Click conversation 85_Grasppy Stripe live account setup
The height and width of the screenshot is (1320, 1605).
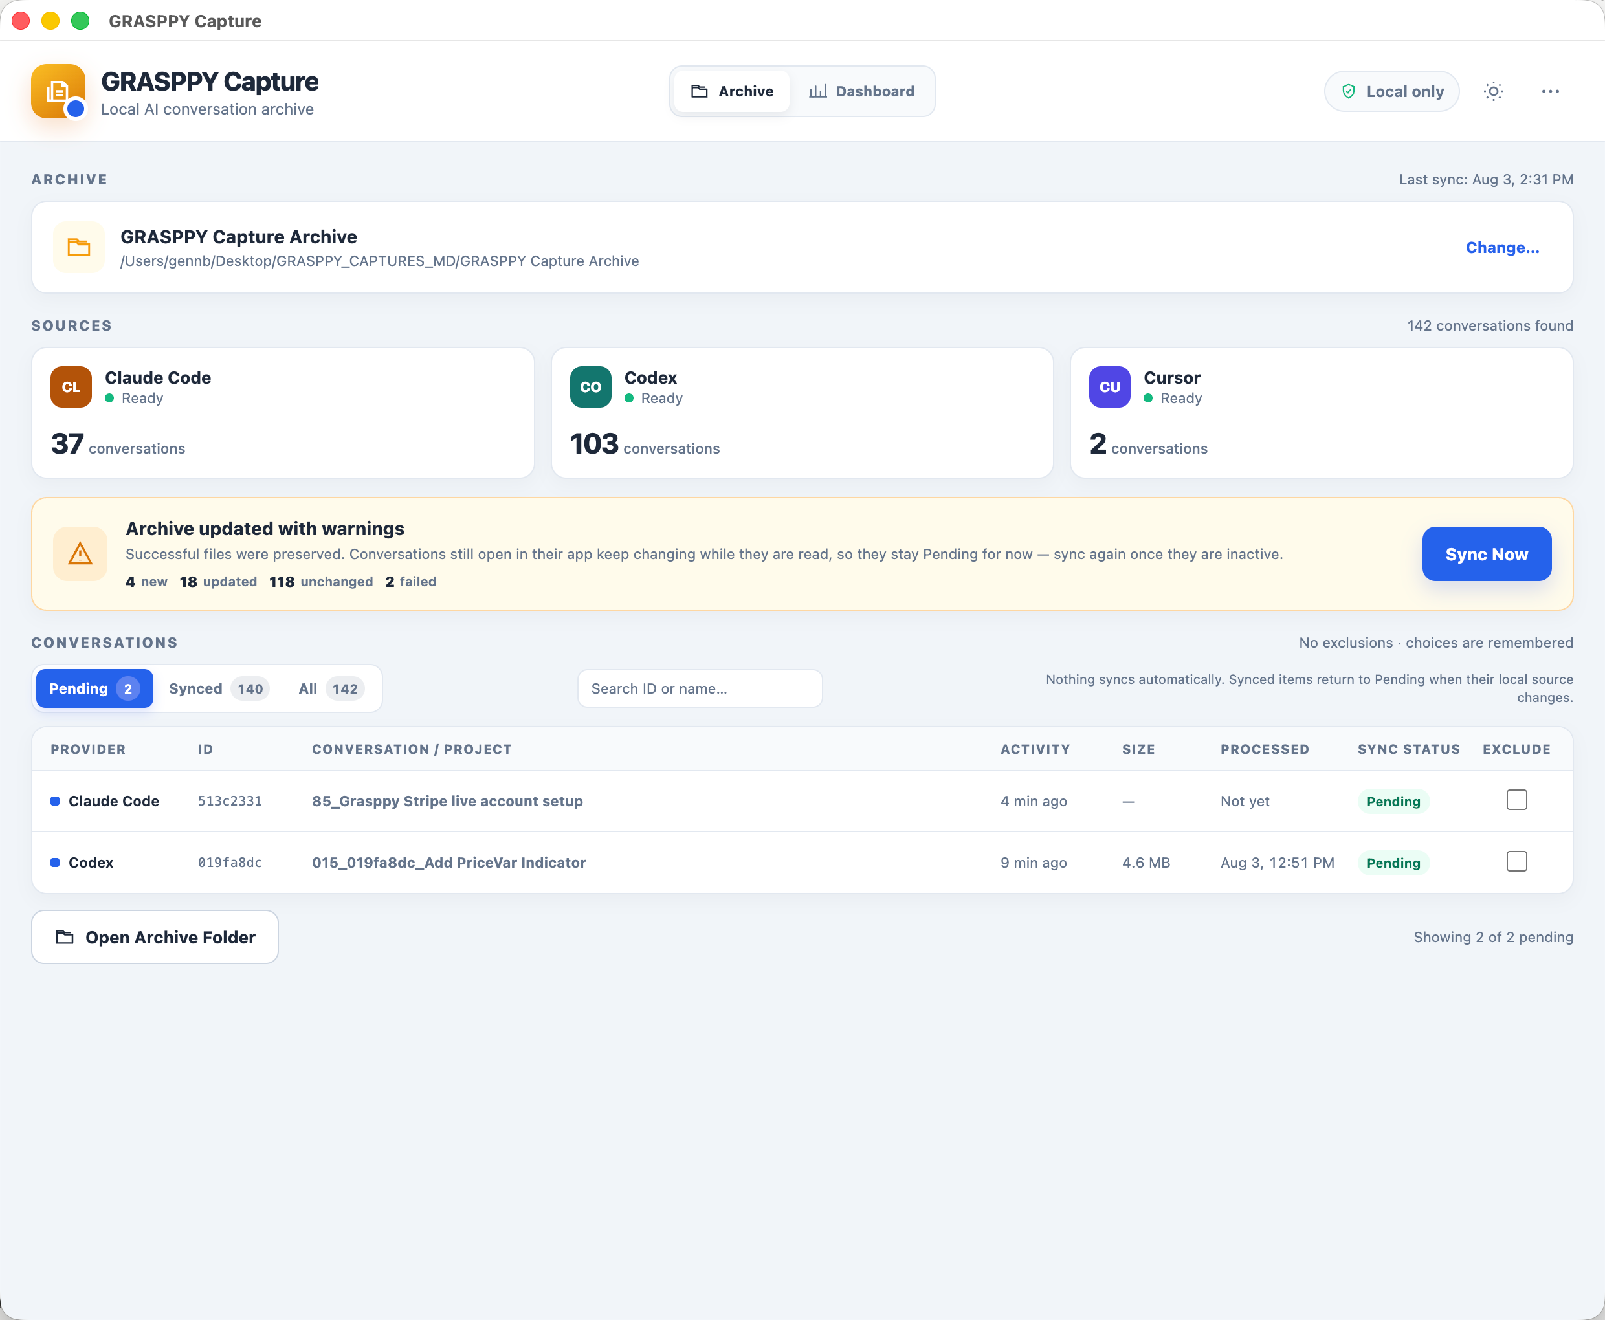447,802
